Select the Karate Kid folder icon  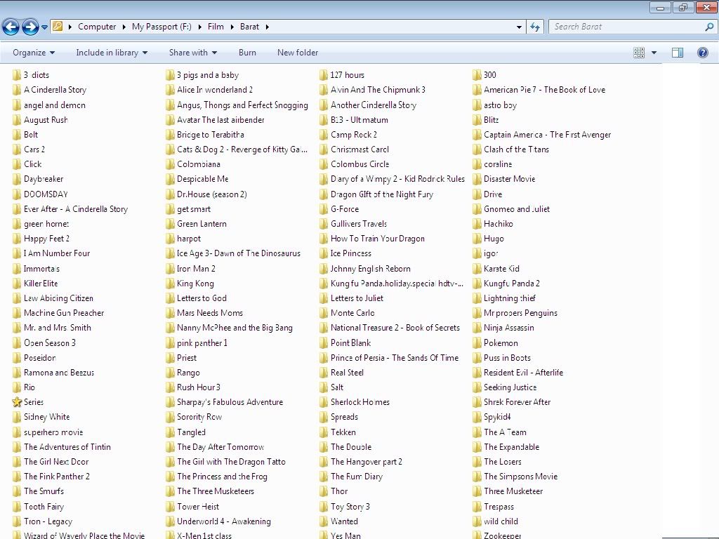click(477, 269)
